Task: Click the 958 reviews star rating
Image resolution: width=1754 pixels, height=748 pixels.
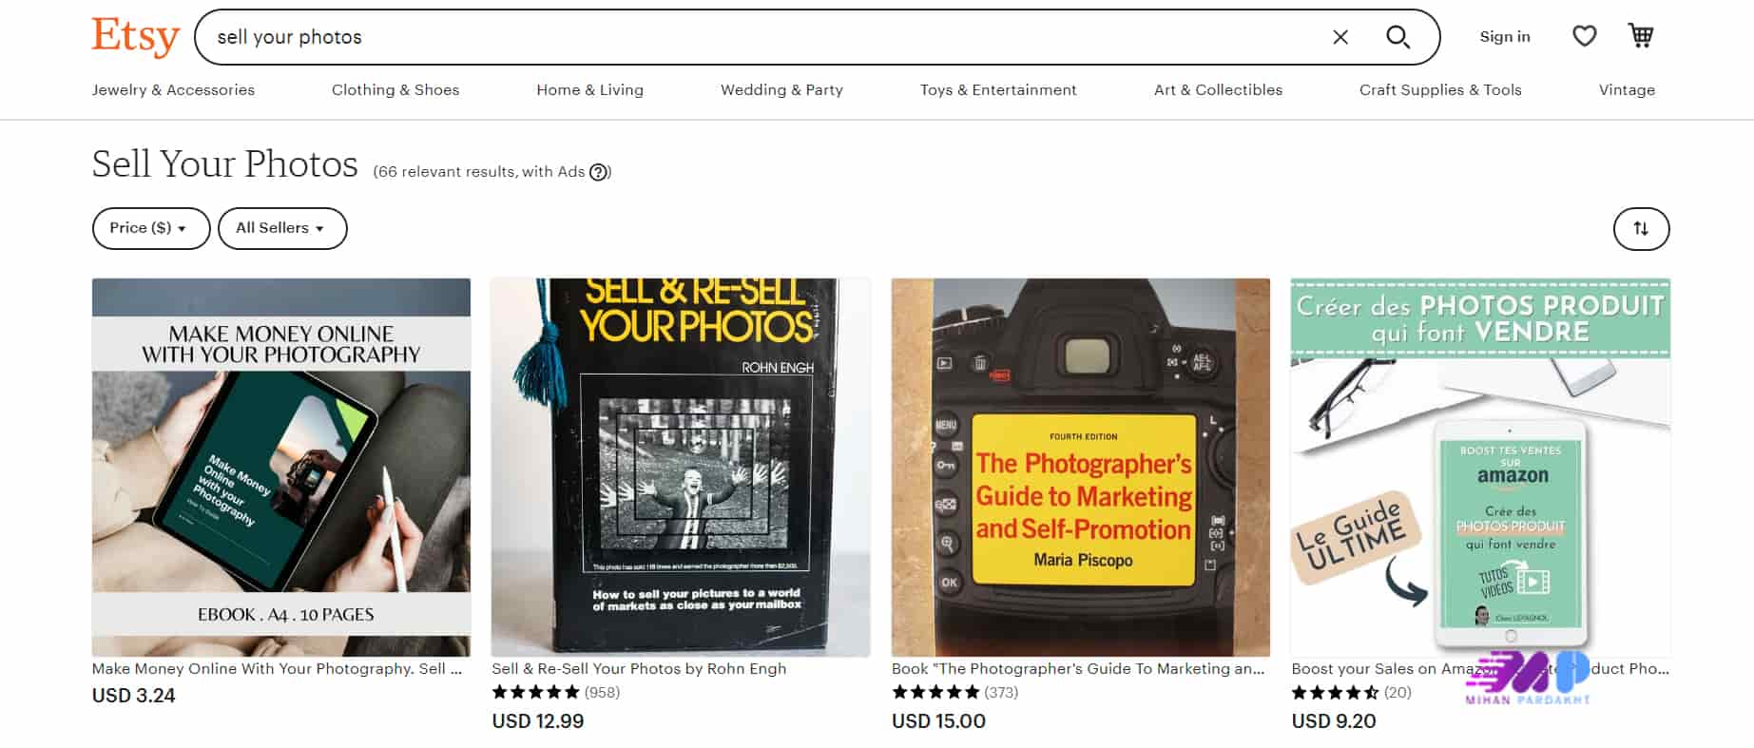Action: 555,693
